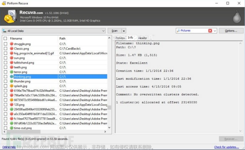This screenshot has height=150, width=245.
Task: Click the Piriform pear logo
Action: 237,17
